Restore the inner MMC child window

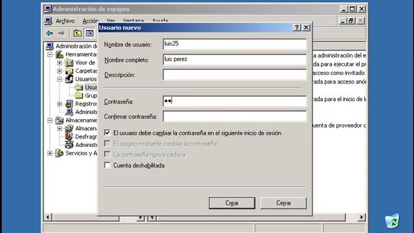click(x=351, y=21)
